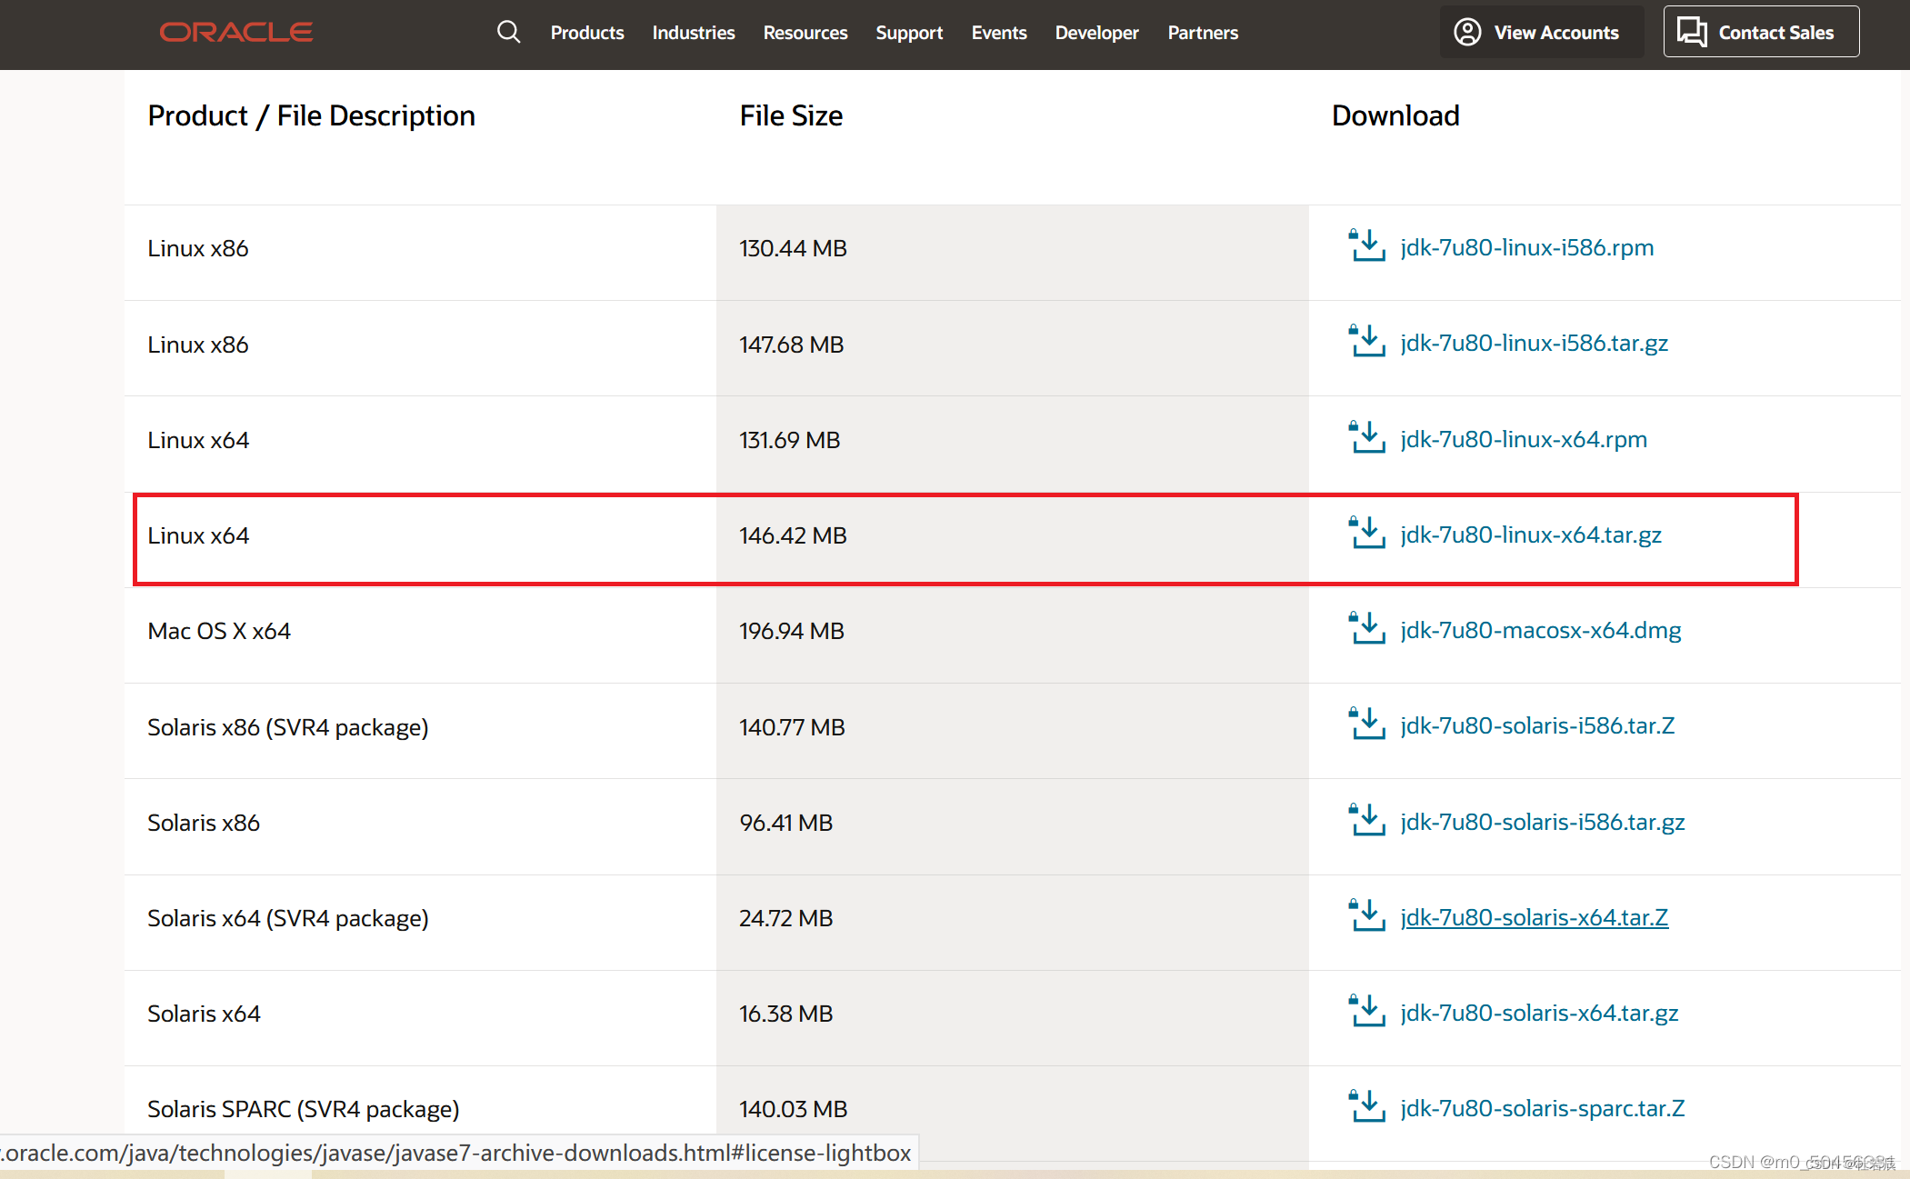Open the Products menu
Screen dimensions: 1910x1179
[587, 33]
